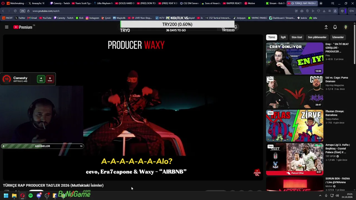The height and width of the screenshot is (200, 356).
Task: Select the 'Tümü' filter chip
Action: click(271, 37)
